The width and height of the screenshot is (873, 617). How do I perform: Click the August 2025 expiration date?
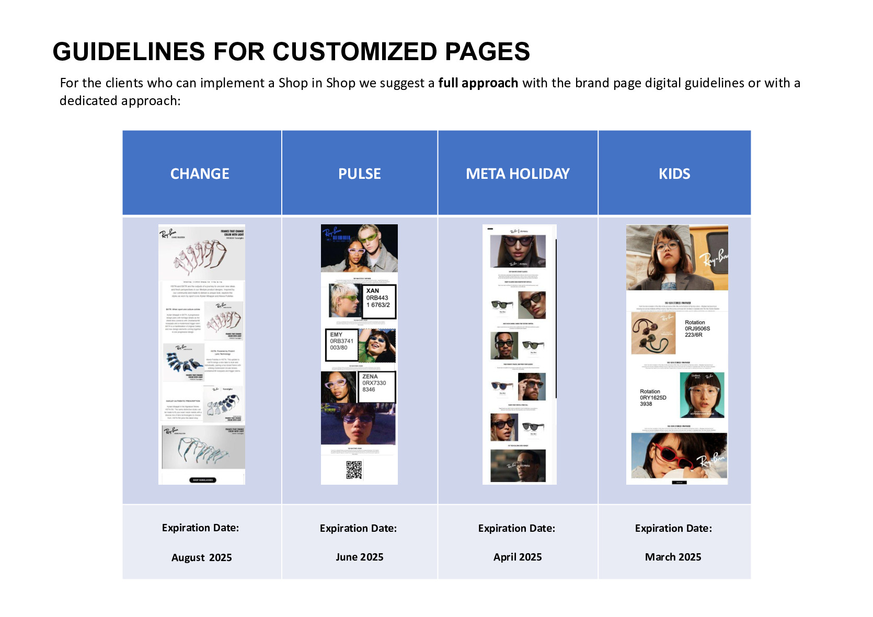pos(202,557)
